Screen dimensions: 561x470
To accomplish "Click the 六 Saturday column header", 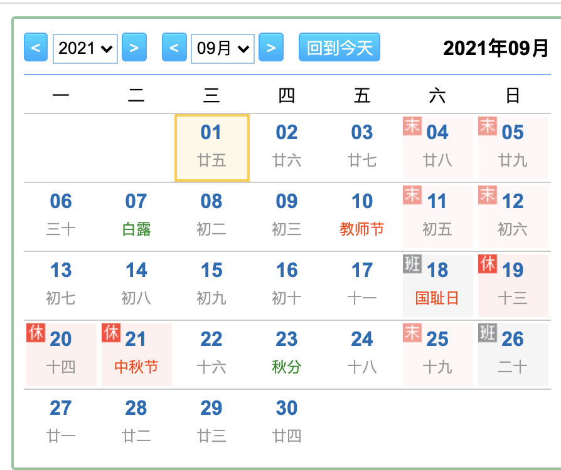I will click(437, 95).
